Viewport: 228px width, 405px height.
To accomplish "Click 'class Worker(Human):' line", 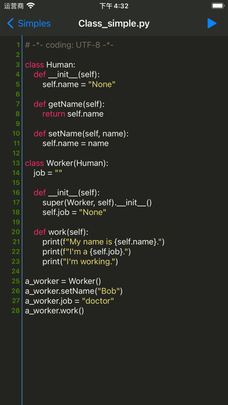I will tap(67, 164).
